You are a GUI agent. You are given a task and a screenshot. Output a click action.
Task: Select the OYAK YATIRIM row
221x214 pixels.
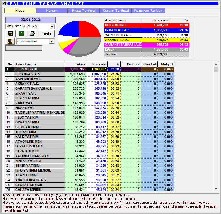90,122
